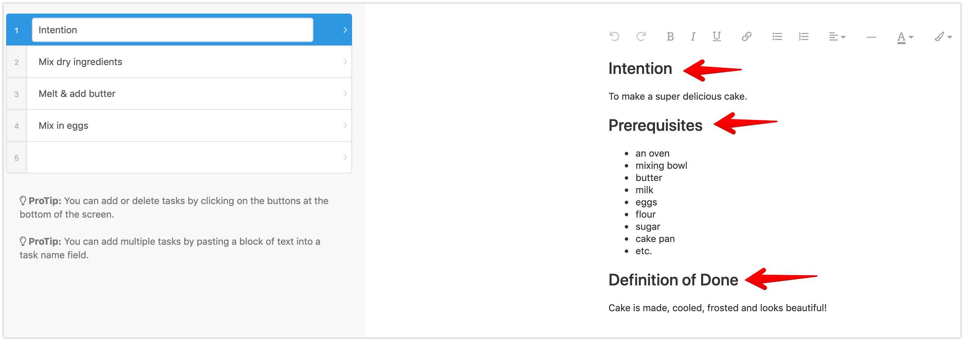
Task: Click the Prerequisites heading in editor
Action: (655, 125)
